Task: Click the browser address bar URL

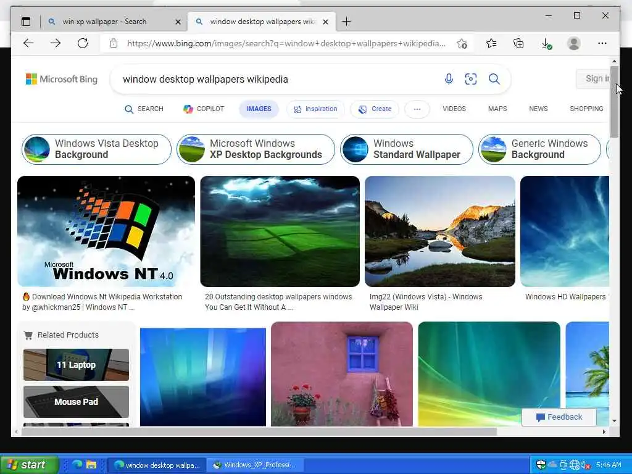Action: click(286, 43)
